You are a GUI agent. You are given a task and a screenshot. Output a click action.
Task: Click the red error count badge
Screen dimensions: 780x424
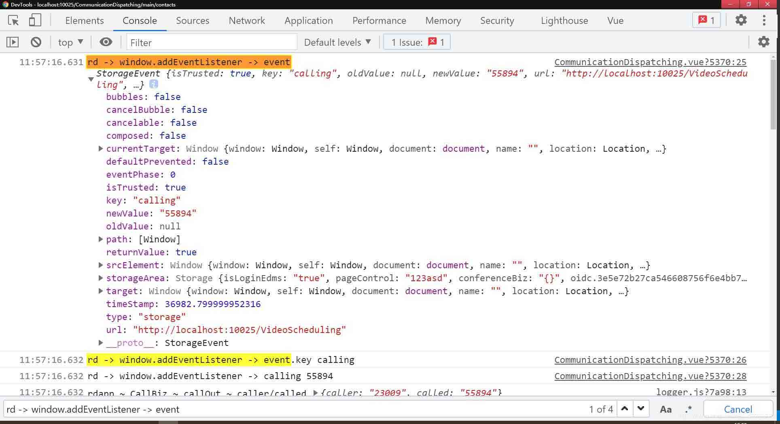(706, 20)
